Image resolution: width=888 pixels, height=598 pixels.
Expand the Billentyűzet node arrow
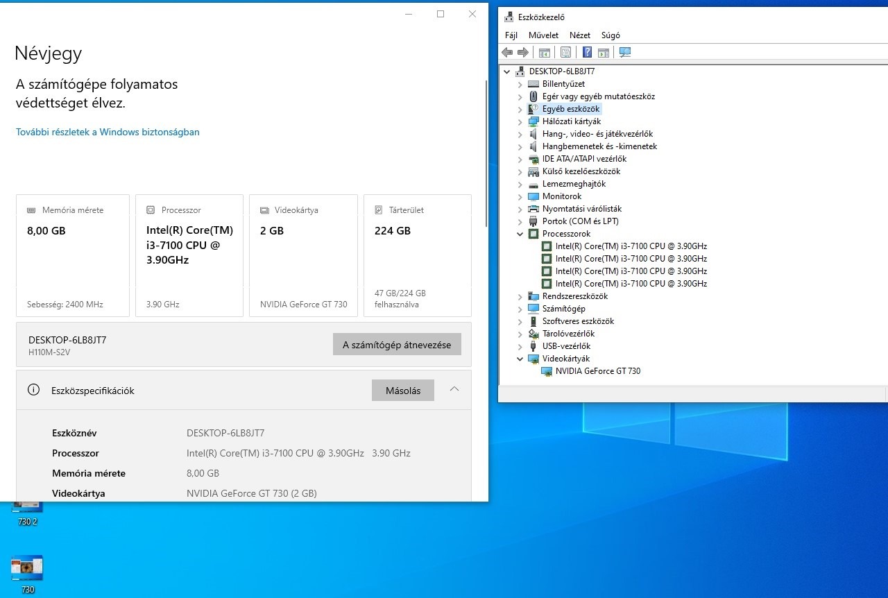pos(520,84)
